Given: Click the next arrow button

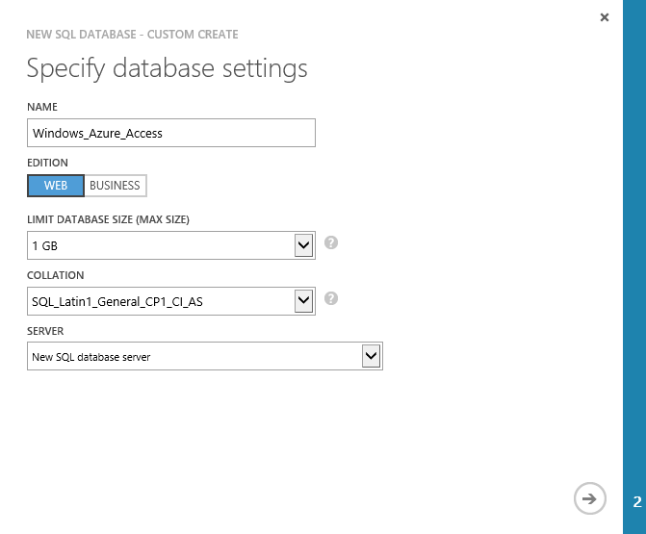Looking at the screenshot, I should [x=589, y=497].
